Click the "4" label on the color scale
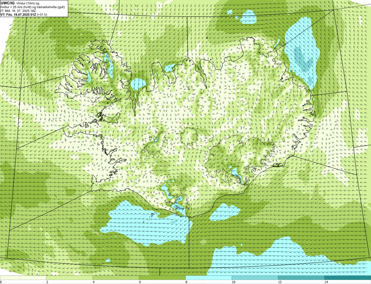Viewport: 371px width, 284px height. [93, 282]
